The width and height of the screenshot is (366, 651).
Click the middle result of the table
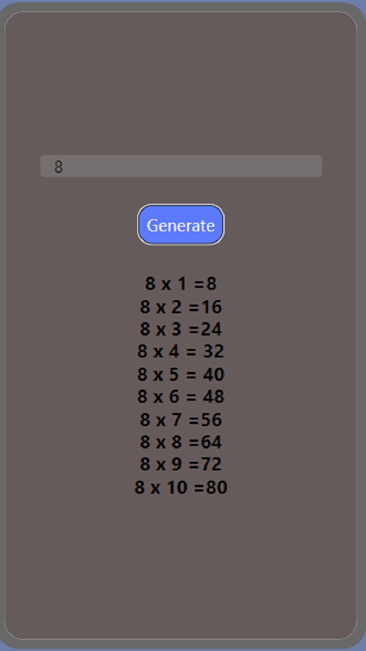pos(180,374)
